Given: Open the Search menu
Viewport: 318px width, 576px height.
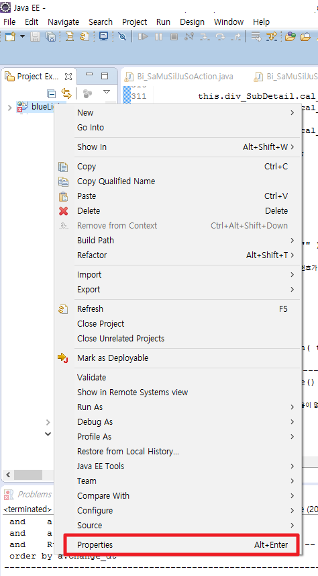Looking at the screenshot, I should (x=101, y=22).
